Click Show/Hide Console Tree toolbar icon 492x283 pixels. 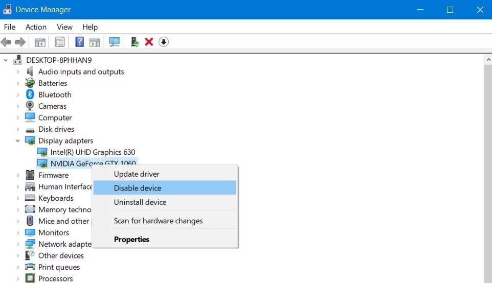(x=40, y=42)
